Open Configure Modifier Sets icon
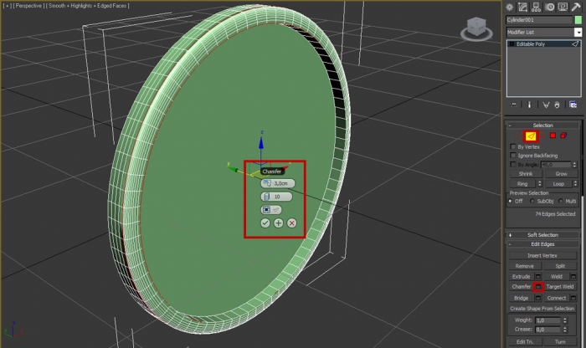This screenshot has width=586, height=348. [573, 105]
